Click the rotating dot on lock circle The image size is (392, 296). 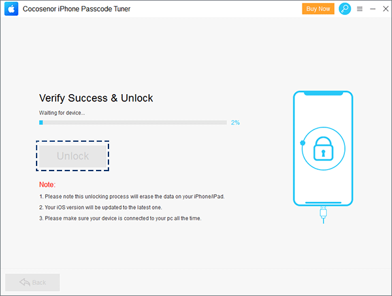click(302, 143)
